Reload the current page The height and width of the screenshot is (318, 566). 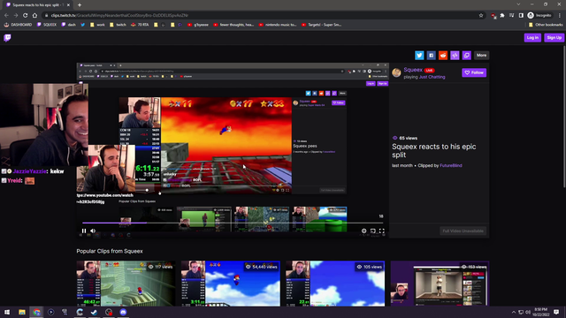[26, 15]
